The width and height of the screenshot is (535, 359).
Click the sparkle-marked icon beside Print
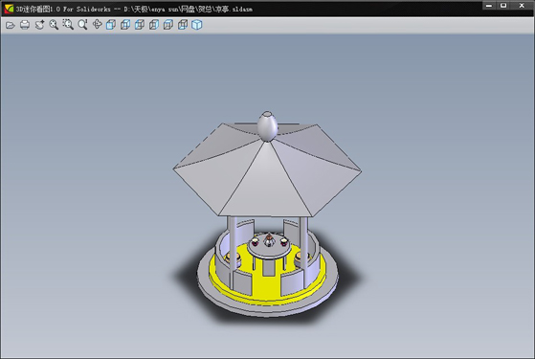point(39,25)
